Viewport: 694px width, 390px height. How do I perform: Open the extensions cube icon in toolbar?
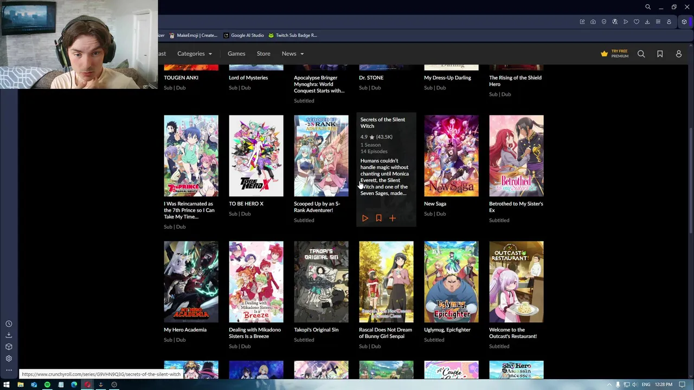(684, 22)
